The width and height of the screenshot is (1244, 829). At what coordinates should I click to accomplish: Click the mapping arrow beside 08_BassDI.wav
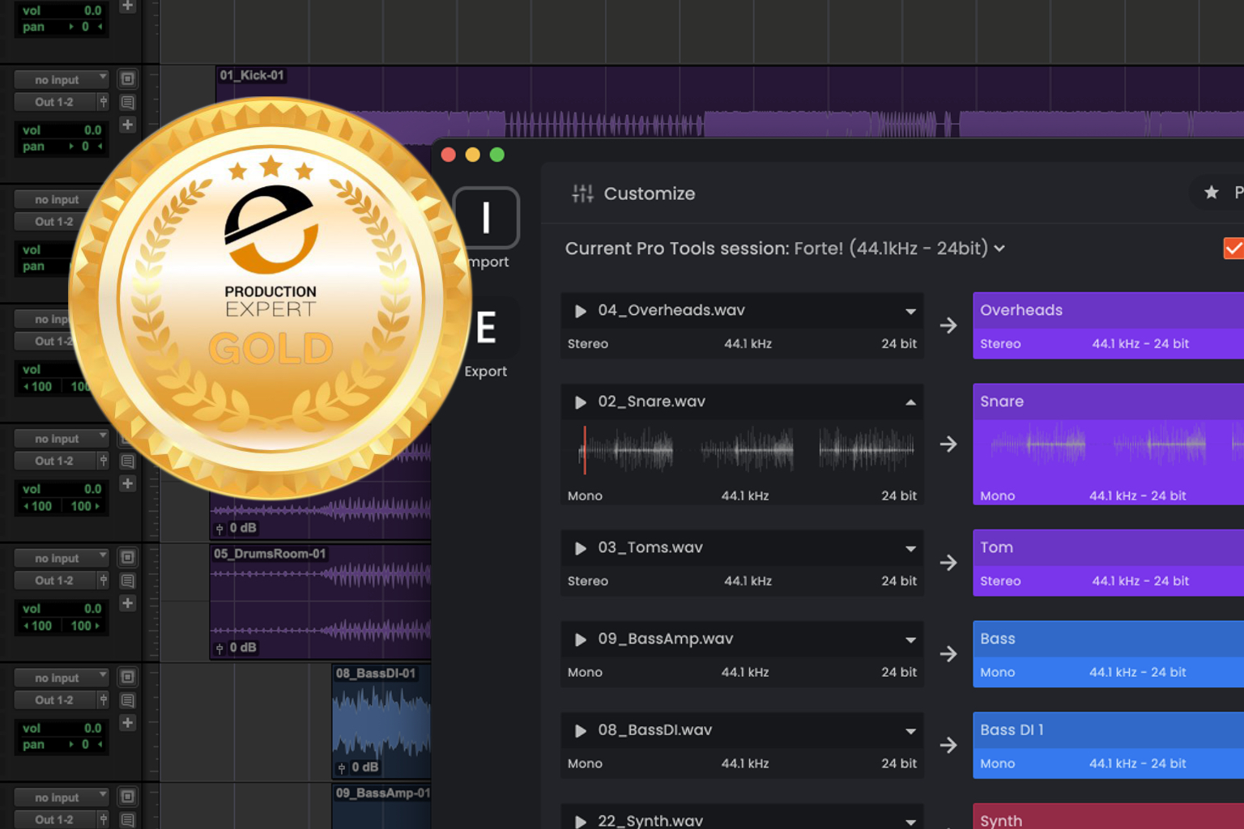948,745
